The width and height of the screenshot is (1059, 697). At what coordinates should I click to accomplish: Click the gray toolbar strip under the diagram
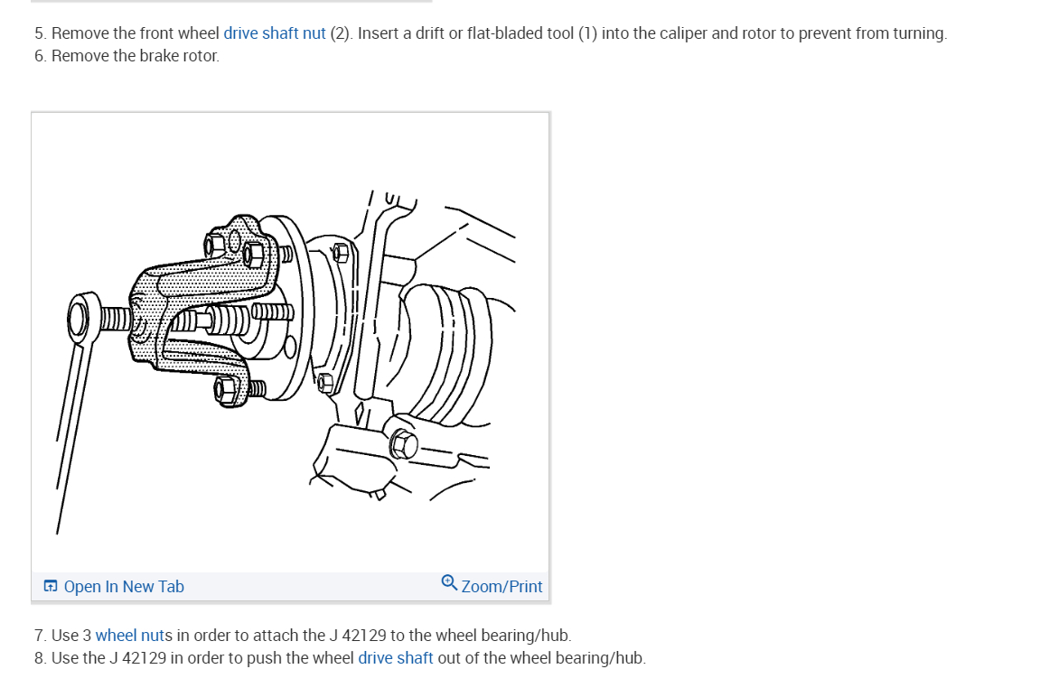coord(290,586)
